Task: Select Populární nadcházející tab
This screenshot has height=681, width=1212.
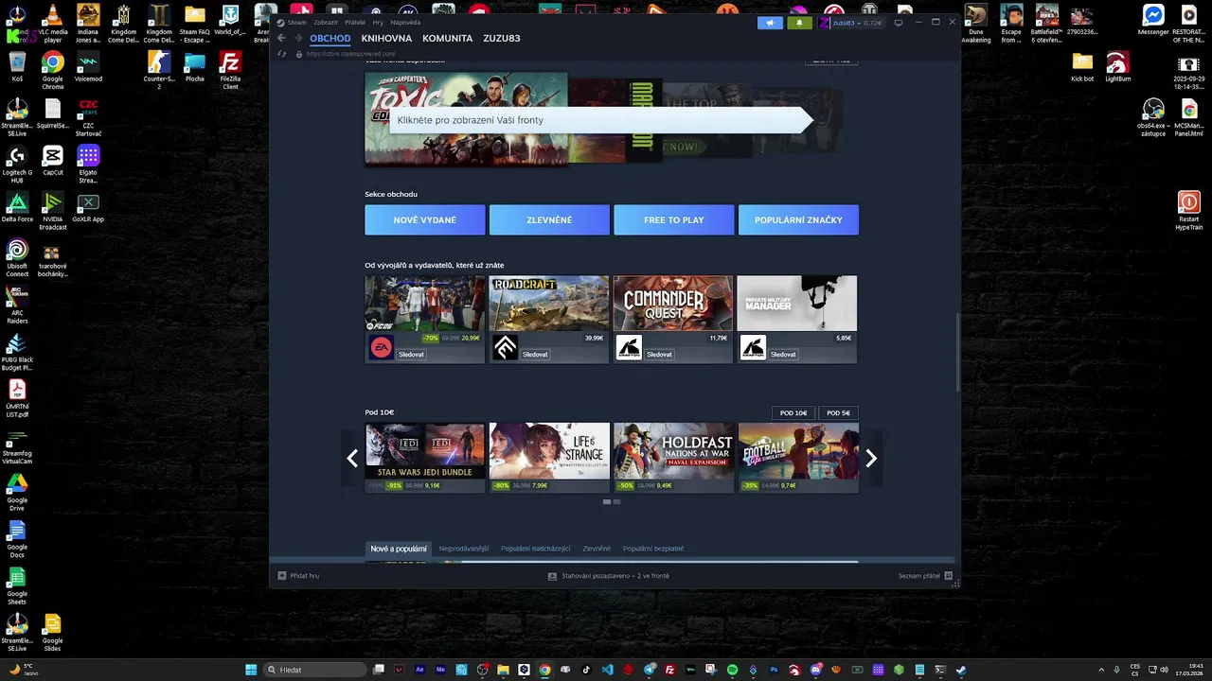Action: coord(536,549)
